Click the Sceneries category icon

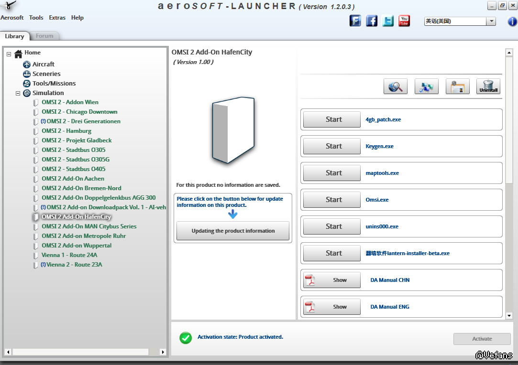pos(27,74)
